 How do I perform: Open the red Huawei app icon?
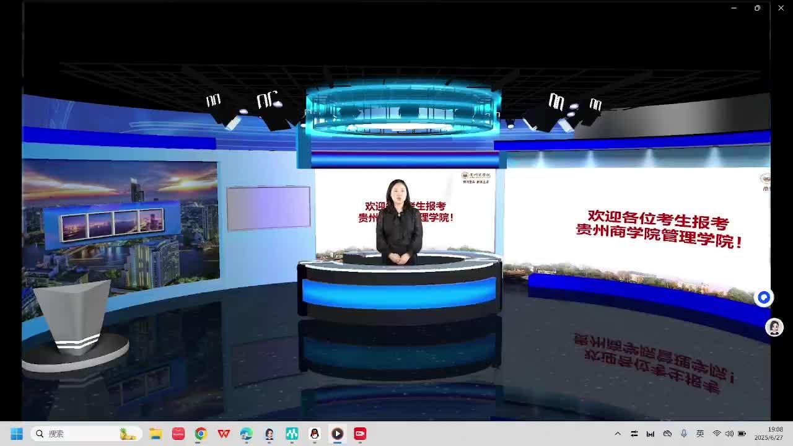point(178,434)
